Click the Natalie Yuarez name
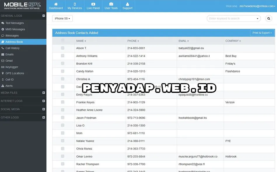The image size is (277, 172). coord(85,141)
